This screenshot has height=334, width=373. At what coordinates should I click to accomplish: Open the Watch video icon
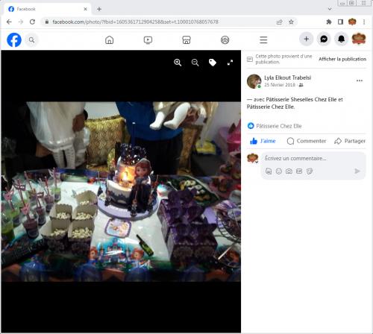148,40
